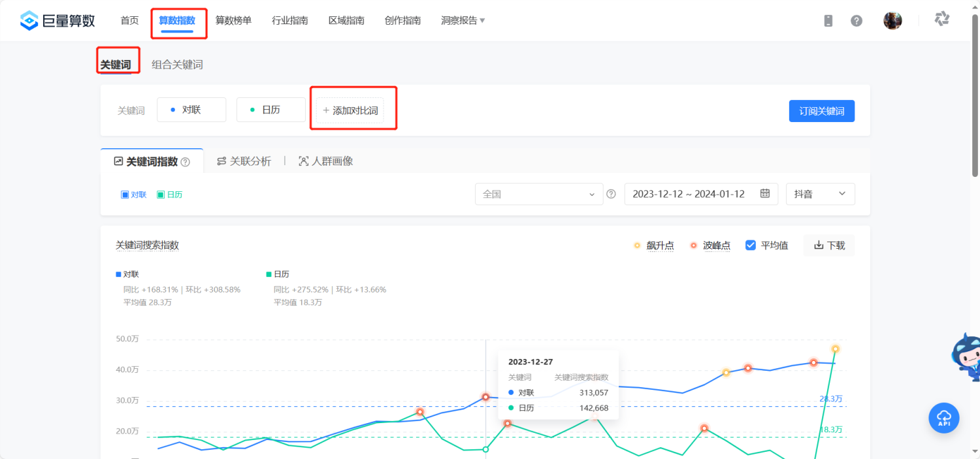Select the 关键词指数 tab
The image size is (980, 459).
click(152, 161)
